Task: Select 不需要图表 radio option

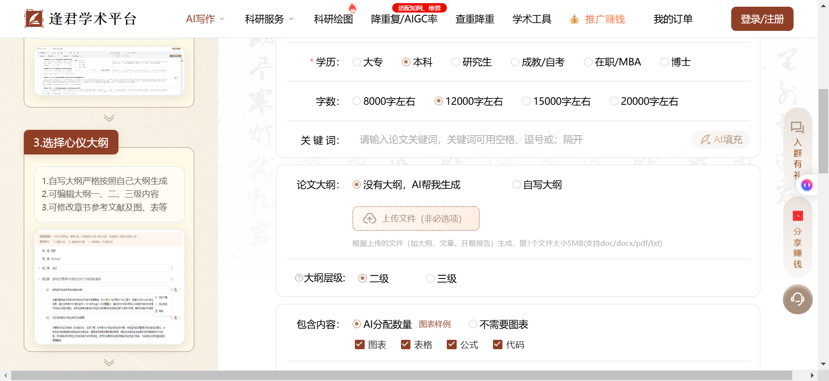Action: point(473,324)
